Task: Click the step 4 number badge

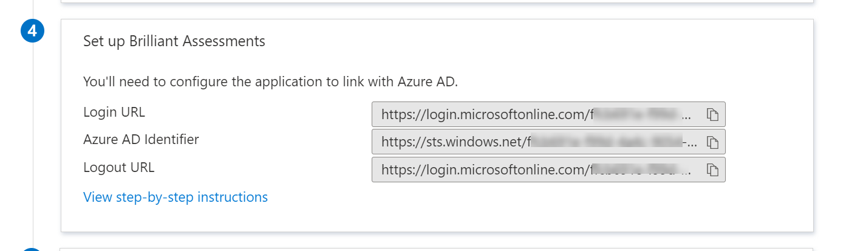Action: click(32, 32)
